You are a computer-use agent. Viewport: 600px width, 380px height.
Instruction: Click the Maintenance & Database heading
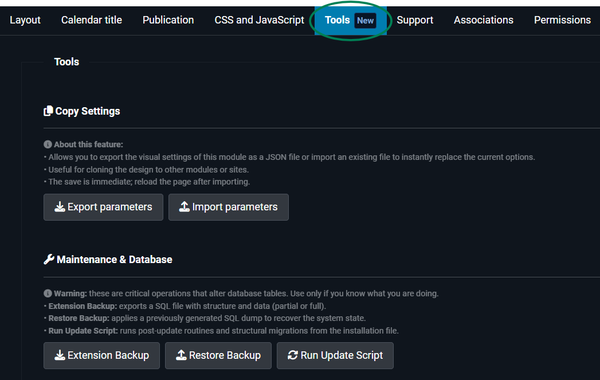(x=115, y=260)
